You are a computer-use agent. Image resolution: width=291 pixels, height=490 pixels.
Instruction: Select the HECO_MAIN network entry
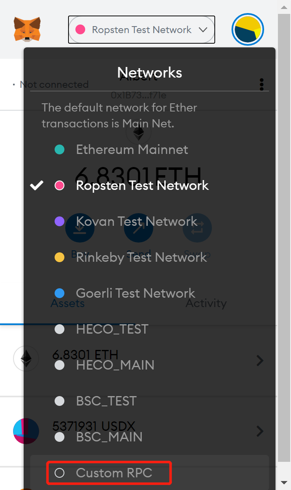click(115, 365)
